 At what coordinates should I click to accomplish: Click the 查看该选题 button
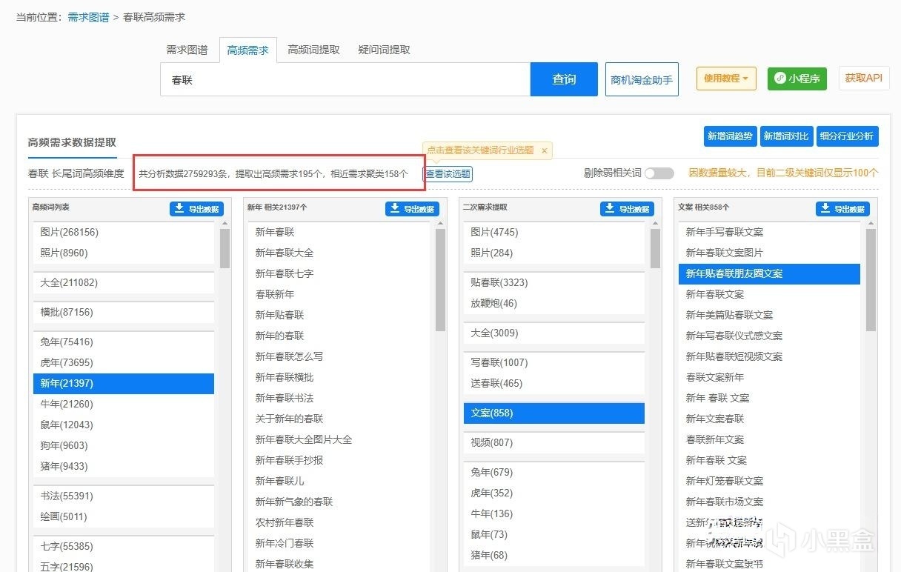pyautogui.click(x=448, y=174)
